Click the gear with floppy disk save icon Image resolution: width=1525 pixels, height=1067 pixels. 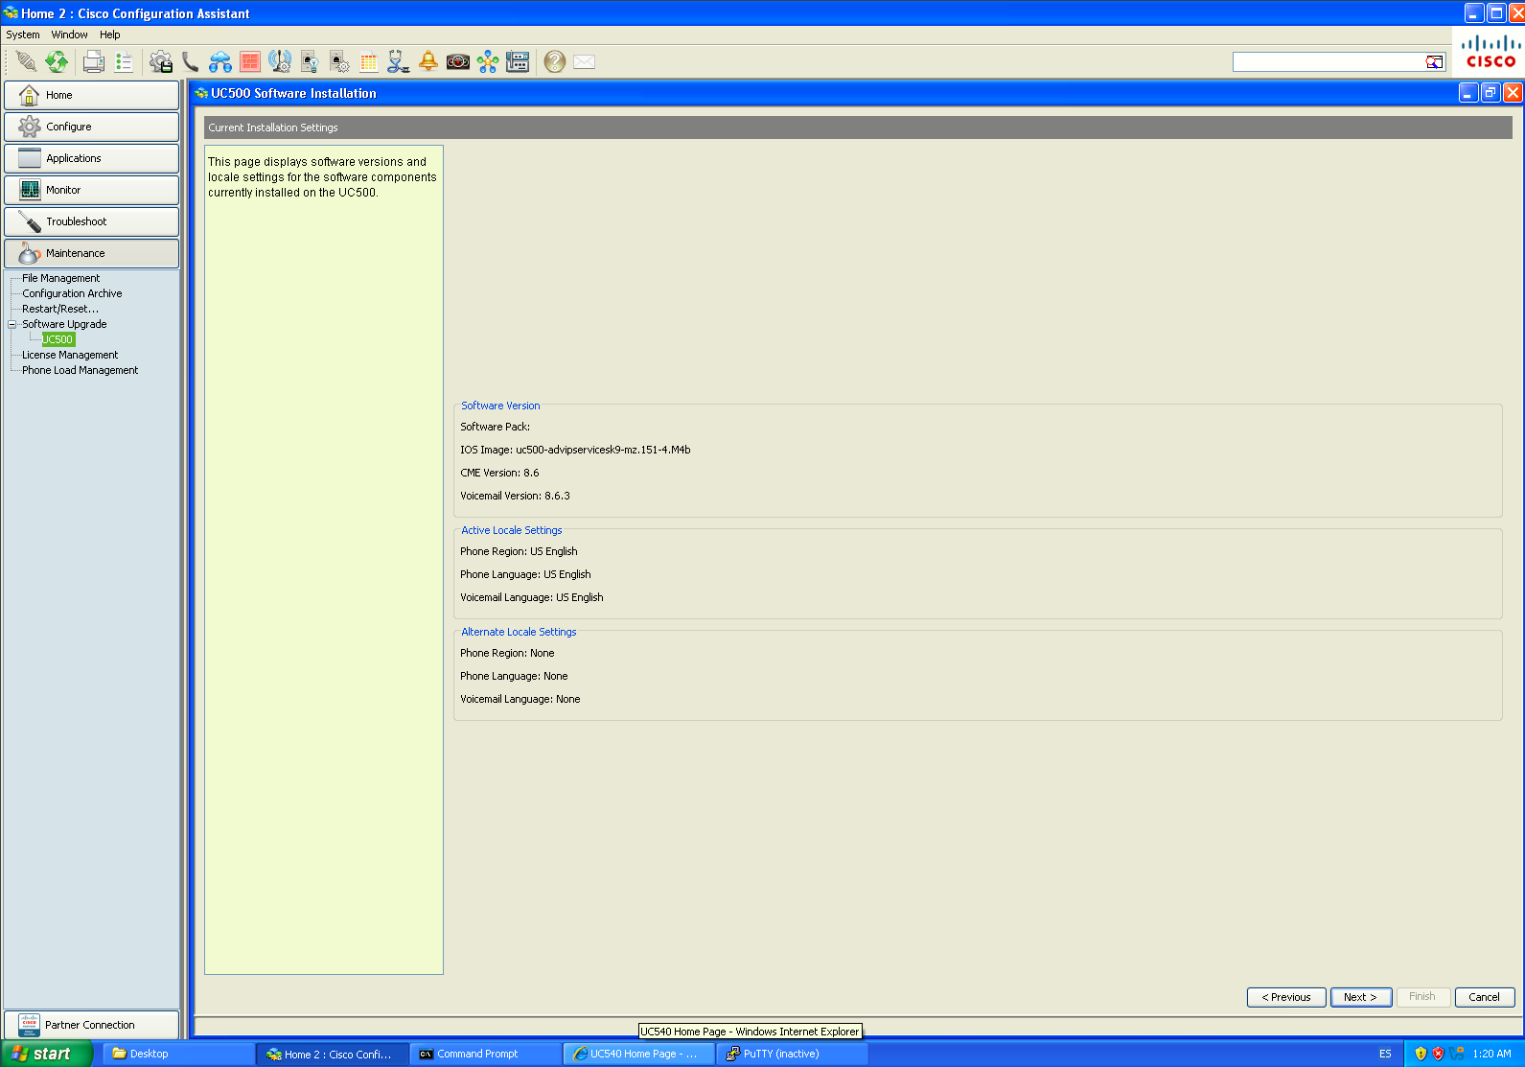point(161,62)
